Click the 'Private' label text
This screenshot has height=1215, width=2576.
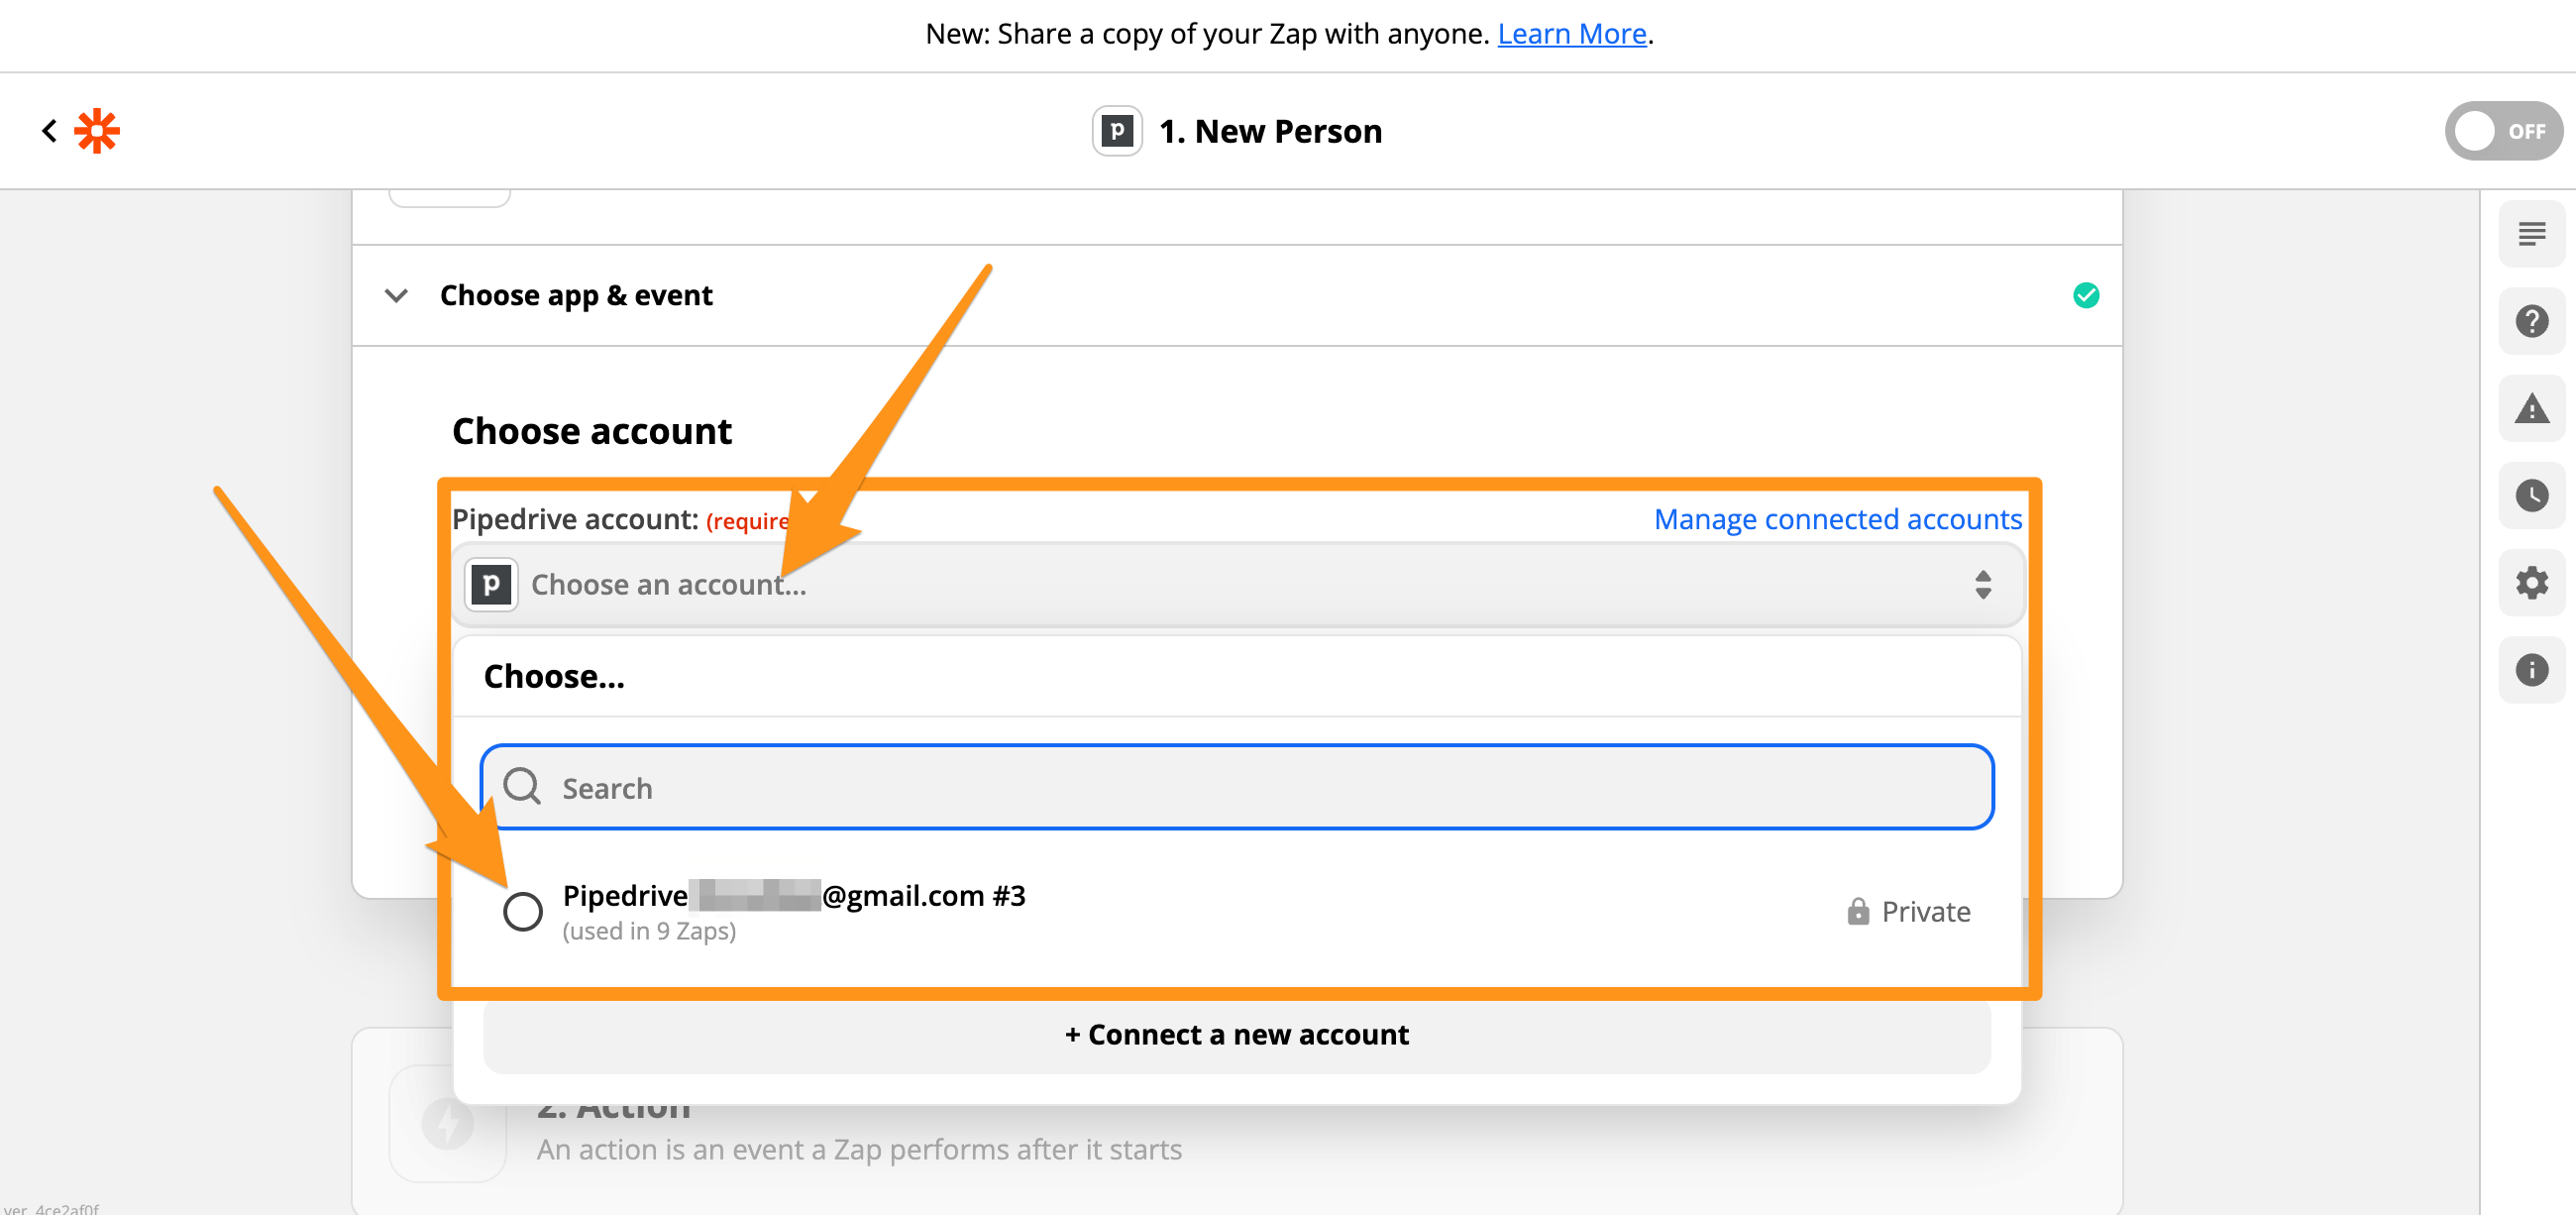pos(1925,912)
